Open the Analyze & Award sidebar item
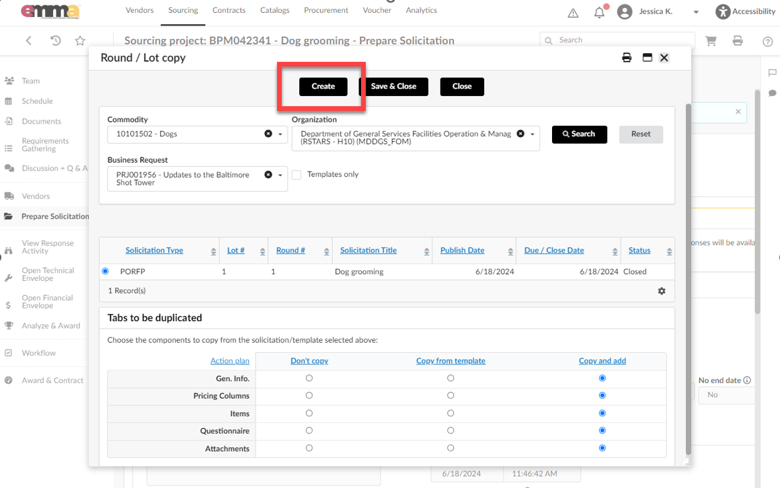The width and height of the screenshot is (780, 488). pyautogui.click(x=50, y=326)
